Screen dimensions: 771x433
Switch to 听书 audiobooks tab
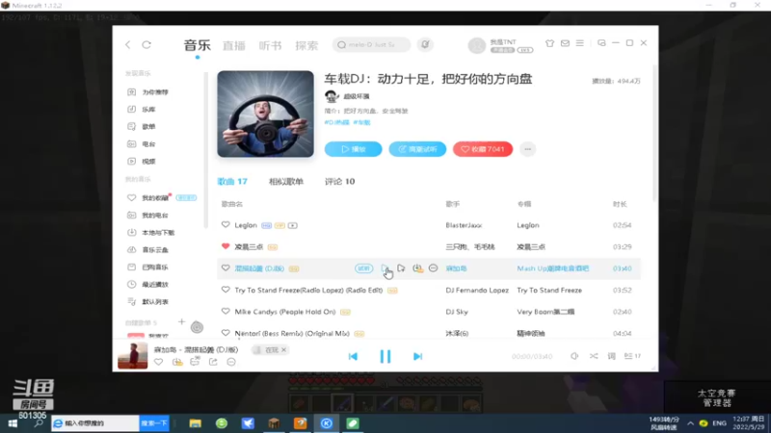(x=271, y=45)
